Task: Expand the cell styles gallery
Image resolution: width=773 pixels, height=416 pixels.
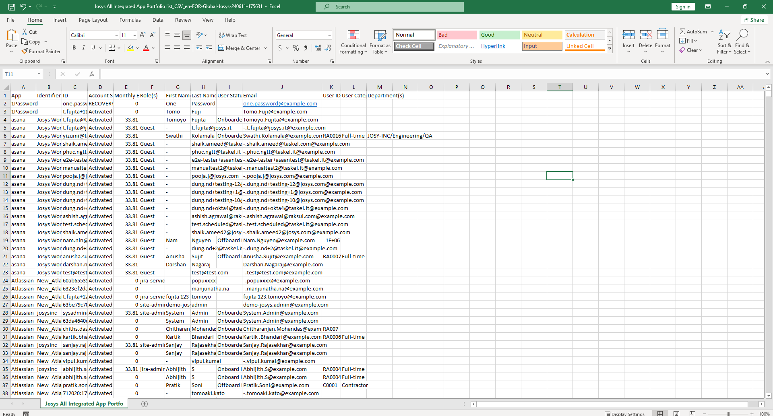Action: click(610, 49)
